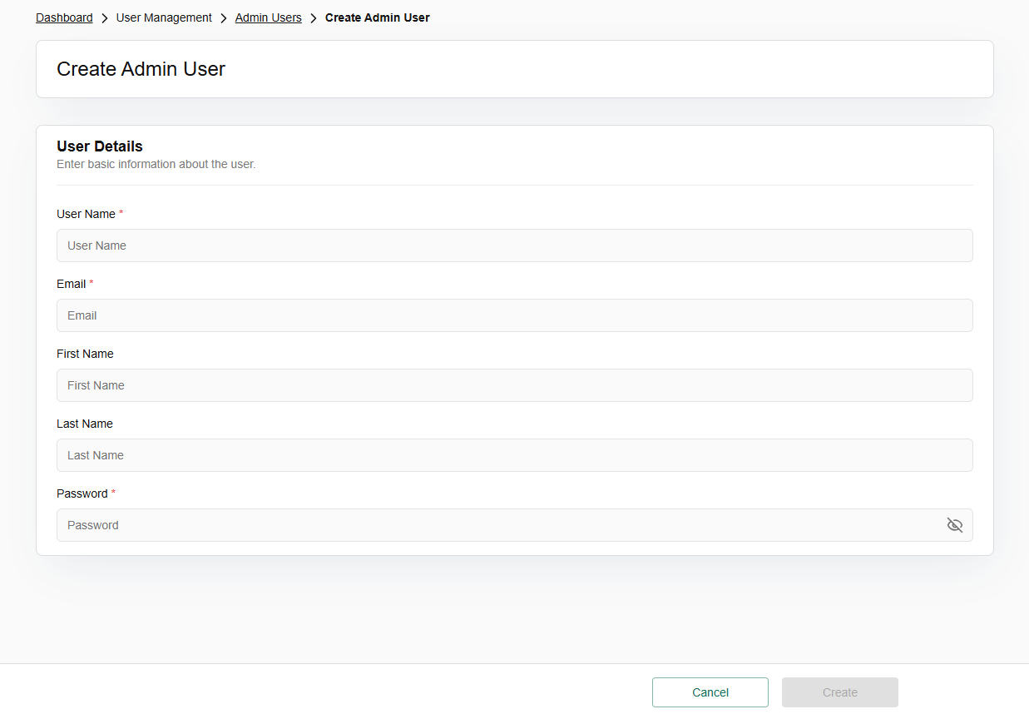1029x719 pixels.
Task: Click the First Name field label
Action: (x=85, y=354)
